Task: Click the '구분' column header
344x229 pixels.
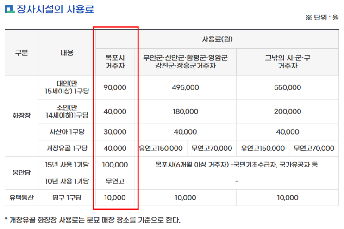Action: pyautogui.click(x=21, y=53)
